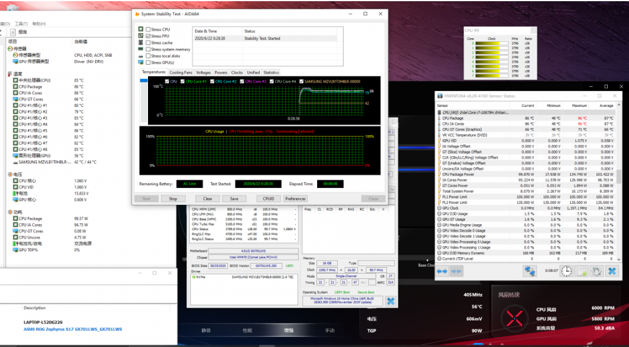629x347 pixels.
Task: Click the CPUID button
Action: (268, 198)
